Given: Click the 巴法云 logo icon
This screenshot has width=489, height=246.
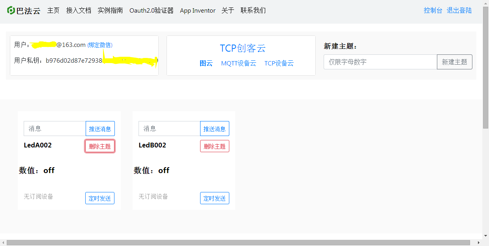Looking at the screenshot, I should point(11,10).
